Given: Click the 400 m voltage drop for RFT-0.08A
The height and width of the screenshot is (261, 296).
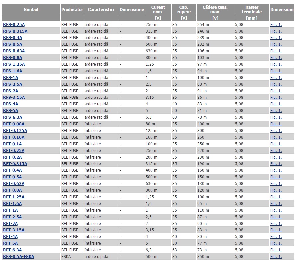Looking at the screenshot, I should point(203,124).
